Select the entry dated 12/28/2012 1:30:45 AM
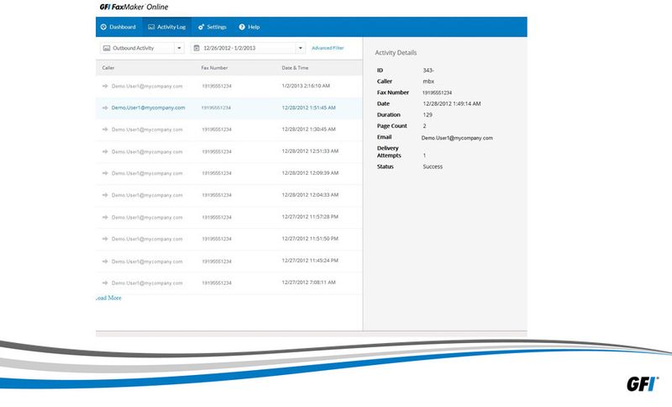The image size is (672, 407). 229,129
